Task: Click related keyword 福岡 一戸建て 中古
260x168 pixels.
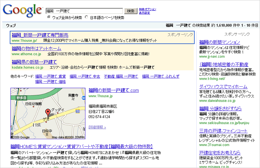Action: [84, 76]
